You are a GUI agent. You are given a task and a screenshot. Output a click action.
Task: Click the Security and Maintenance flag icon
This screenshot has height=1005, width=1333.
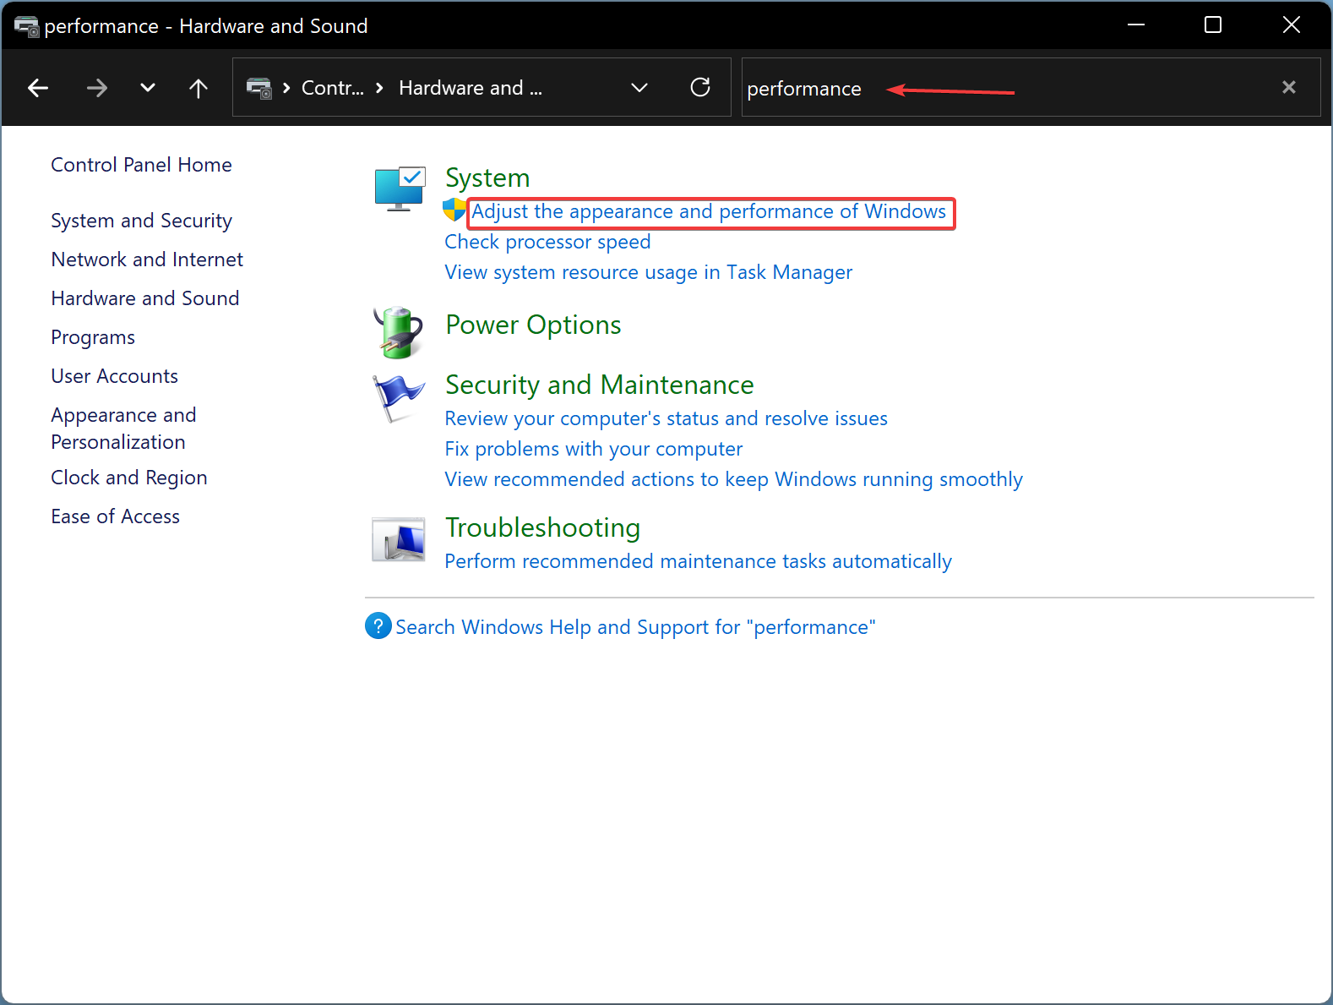coord(399,398)
